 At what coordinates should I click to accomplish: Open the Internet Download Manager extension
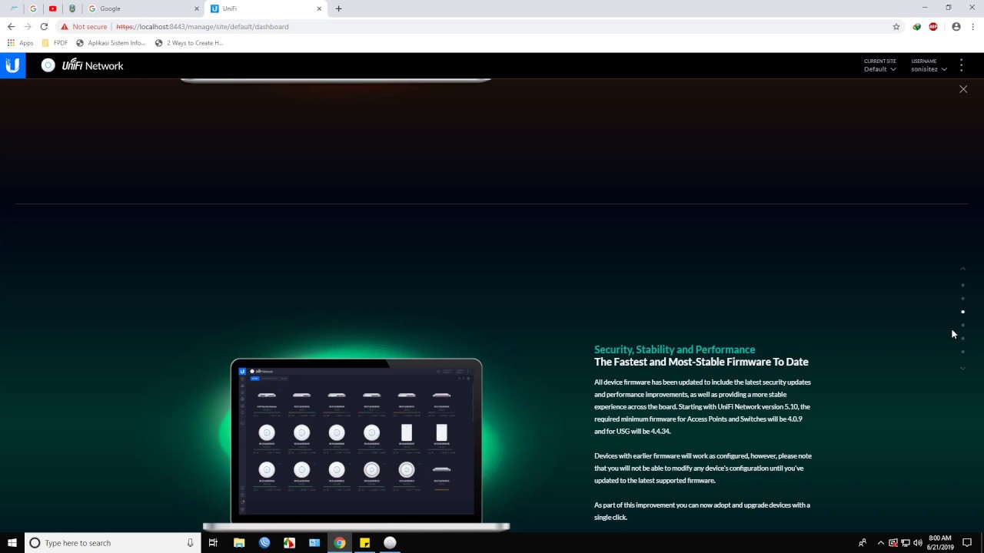tap(916, 26)
